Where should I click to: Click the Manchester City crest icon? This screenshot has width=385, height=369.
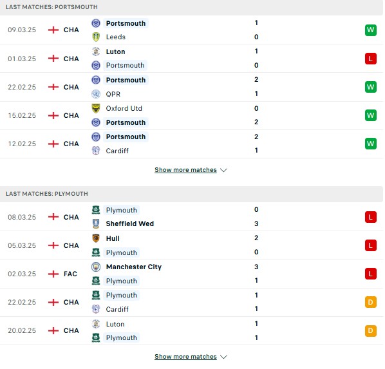(96, 267)
